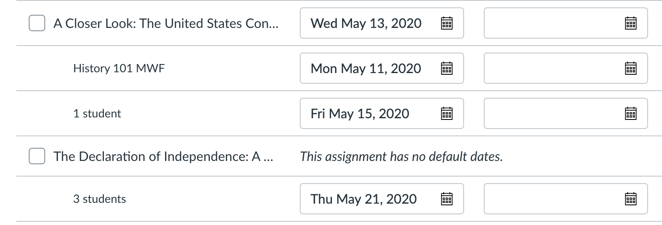This screenshot has height=225, width=662.
Task: Click the Wed May 13, 2020 date field
Action: point(365,23)
